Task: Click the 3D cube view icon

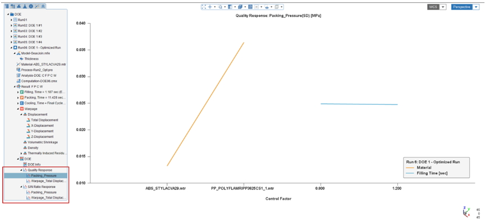Action: pyautogui.click(x=240, y=7)
